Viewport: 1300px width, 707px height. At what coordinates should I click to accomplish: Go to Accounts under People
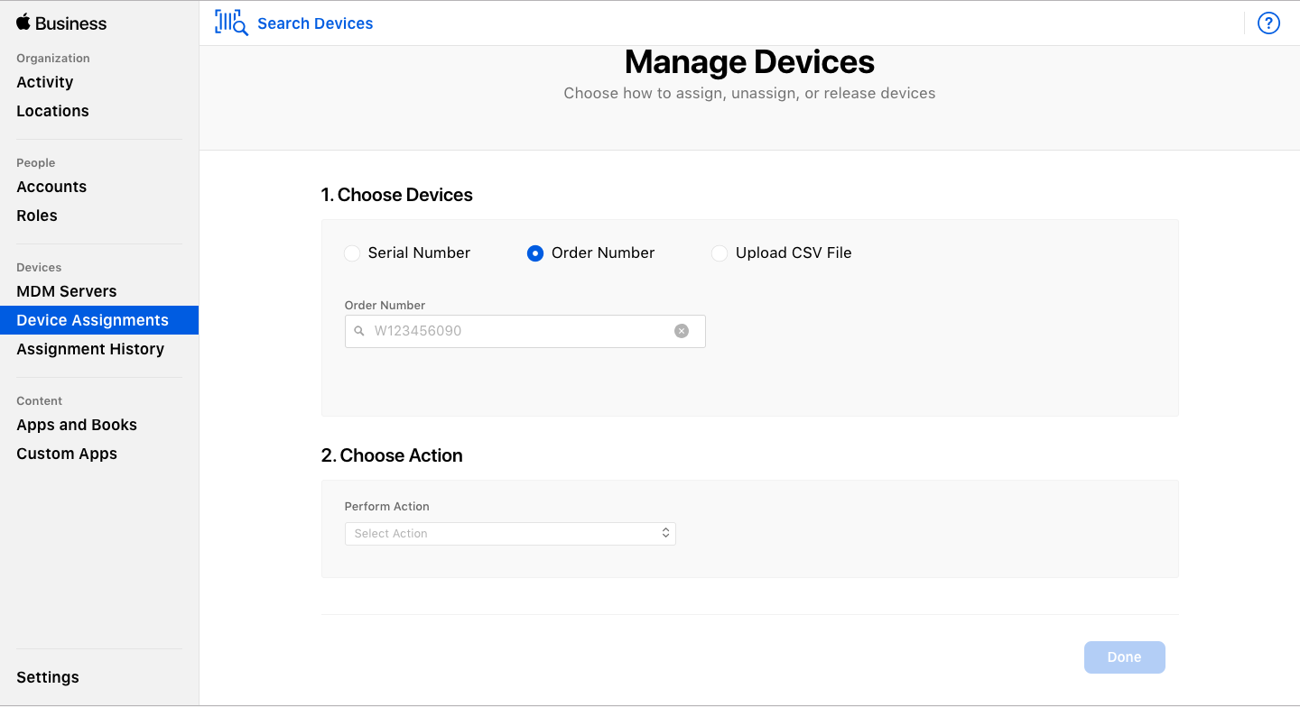tap(51, 187)
